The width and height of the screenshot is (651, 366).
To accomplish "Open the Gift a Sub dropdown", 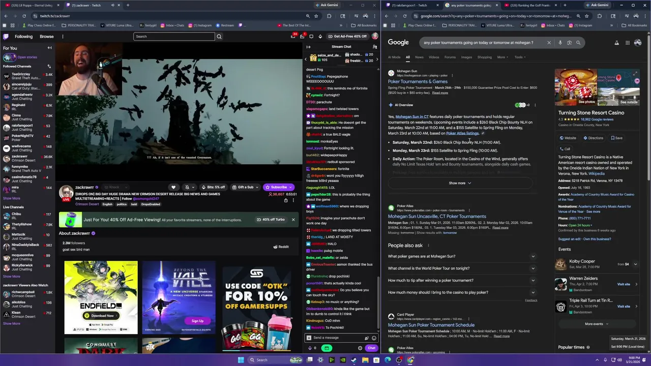I will tap(245, 187).
